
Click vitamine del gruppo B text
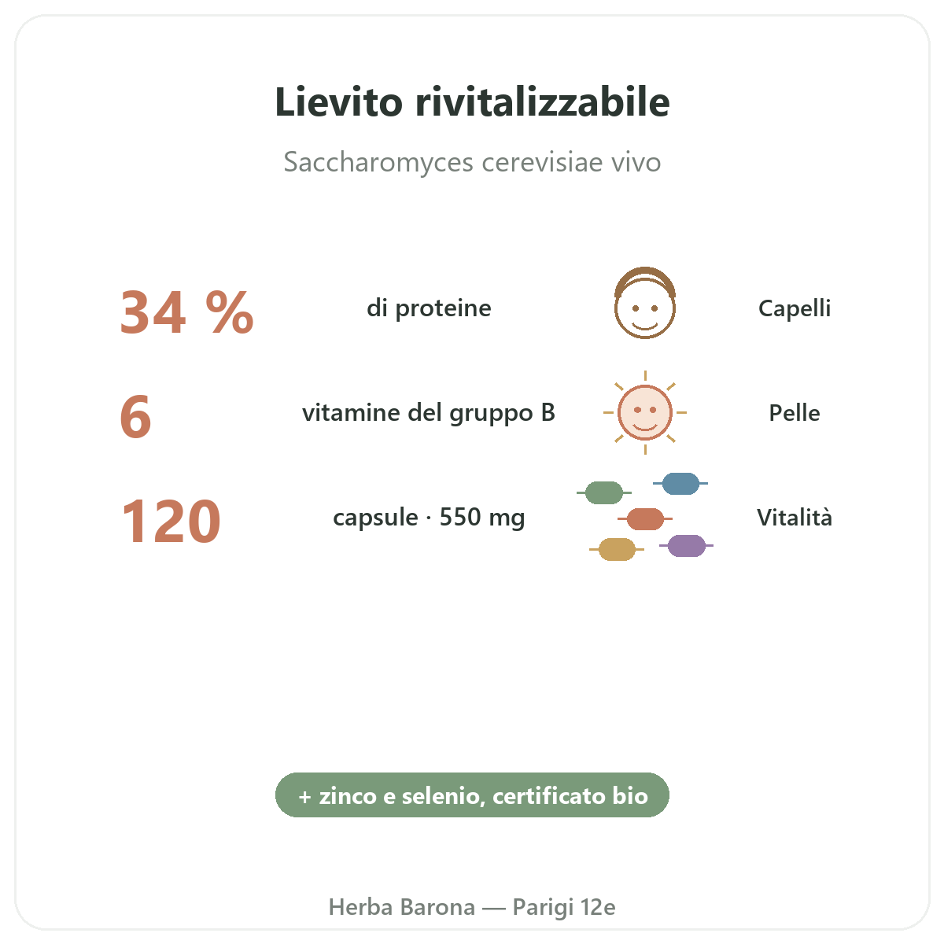429,412
